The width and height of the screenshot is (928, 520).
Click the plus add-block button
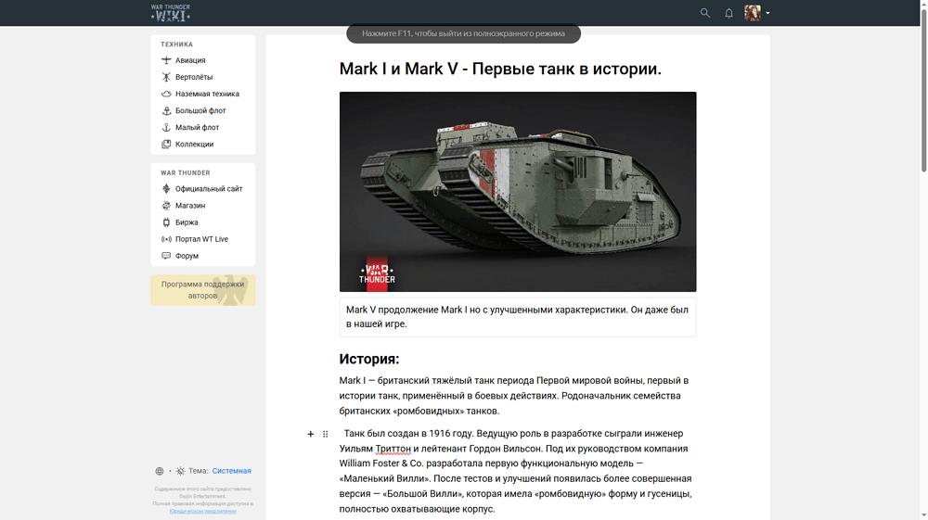tap(311, 434)
